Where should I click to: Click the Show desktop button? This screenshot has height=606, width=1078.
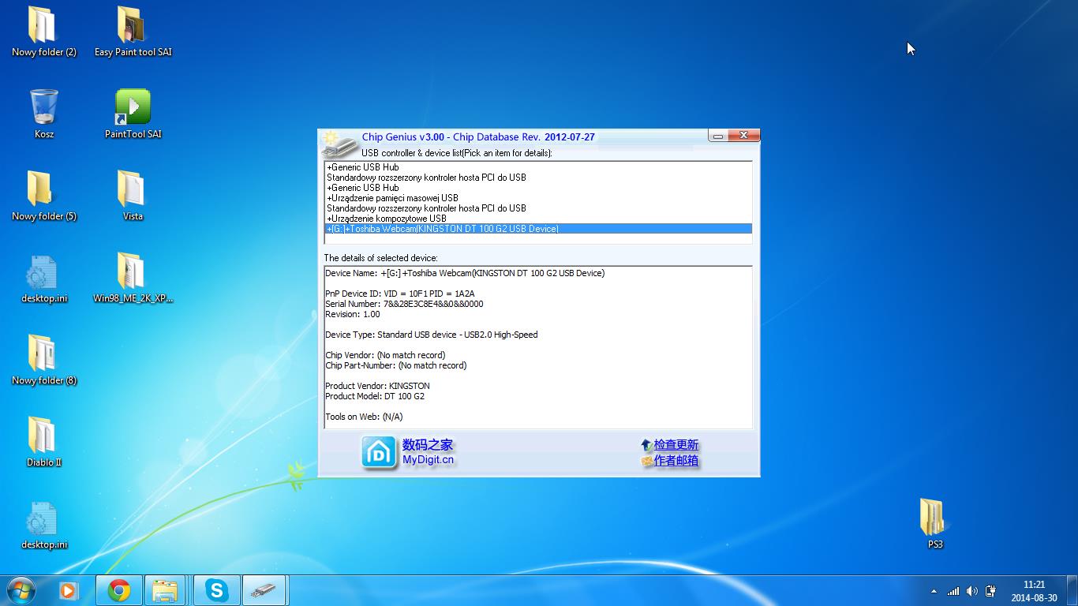tap(1072, 591)
